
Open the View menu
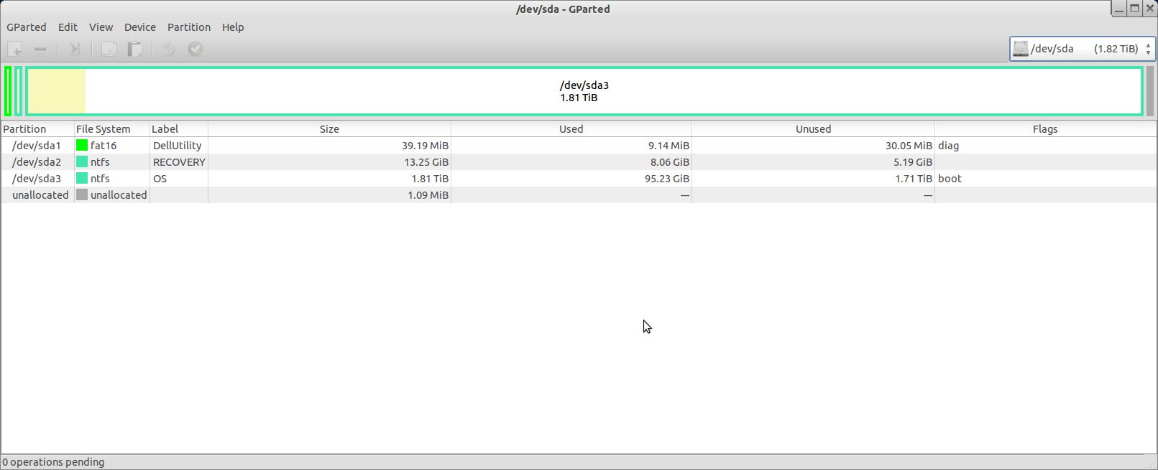point(101,27)
